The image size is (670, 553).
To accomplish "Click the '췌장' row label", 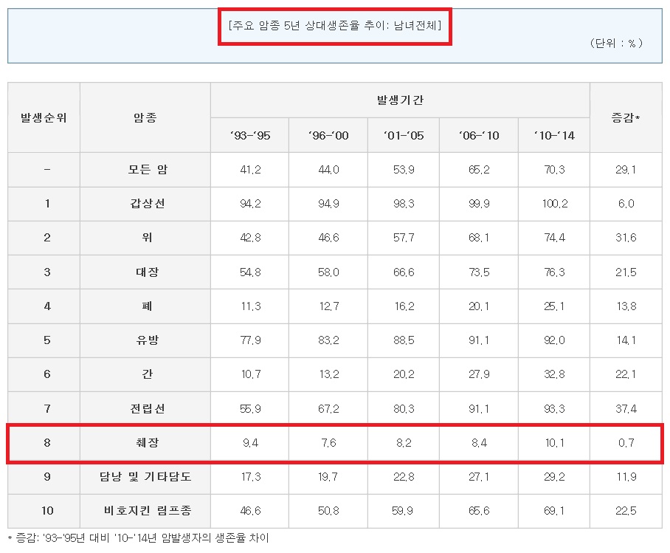I will pos(145,443).
